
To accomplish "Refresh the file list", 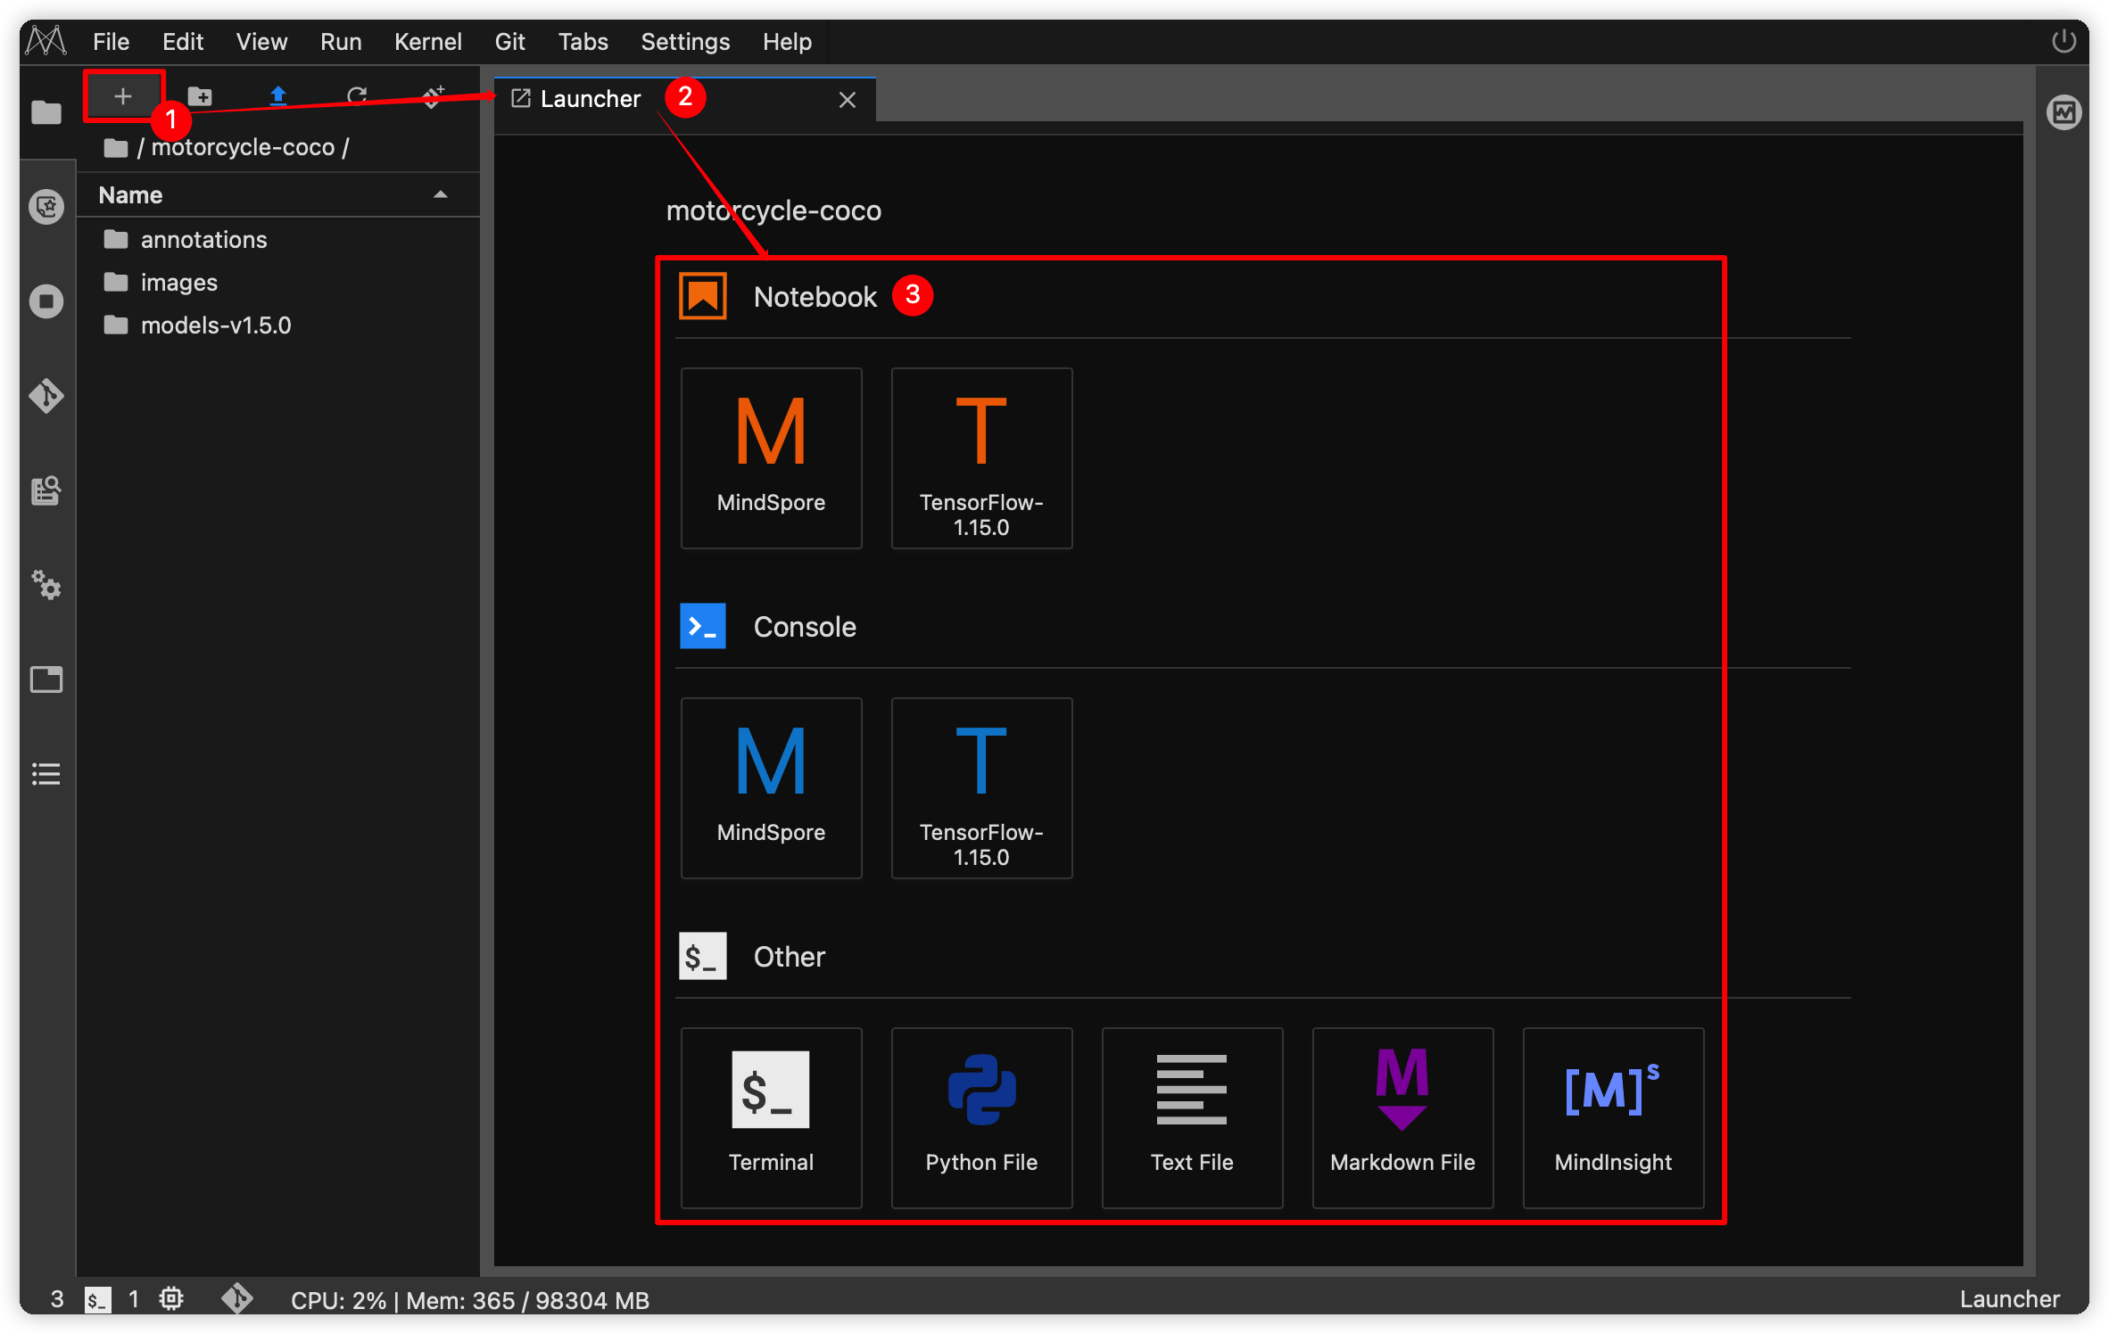I will 357,96.
